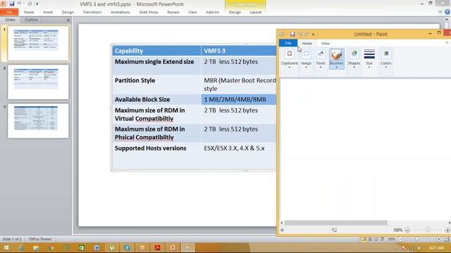Open the Insert ribbon tab
The width and height of the screenshot is (451, 253).
(48, 12)
